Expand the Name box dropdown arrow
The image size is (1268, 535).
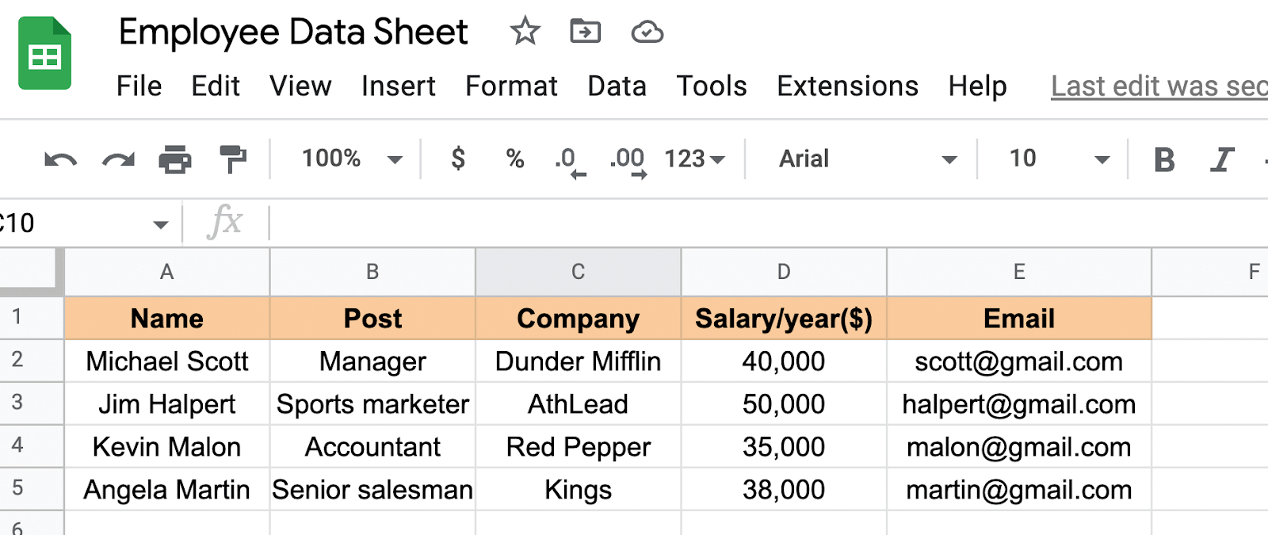161,224
